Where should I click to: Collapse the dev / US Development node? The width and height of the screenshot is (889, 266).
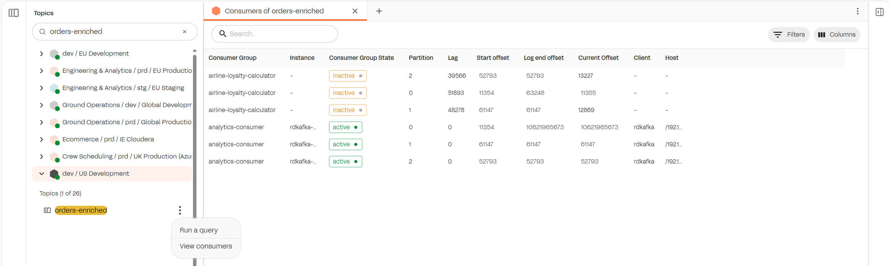click(42, 174)
